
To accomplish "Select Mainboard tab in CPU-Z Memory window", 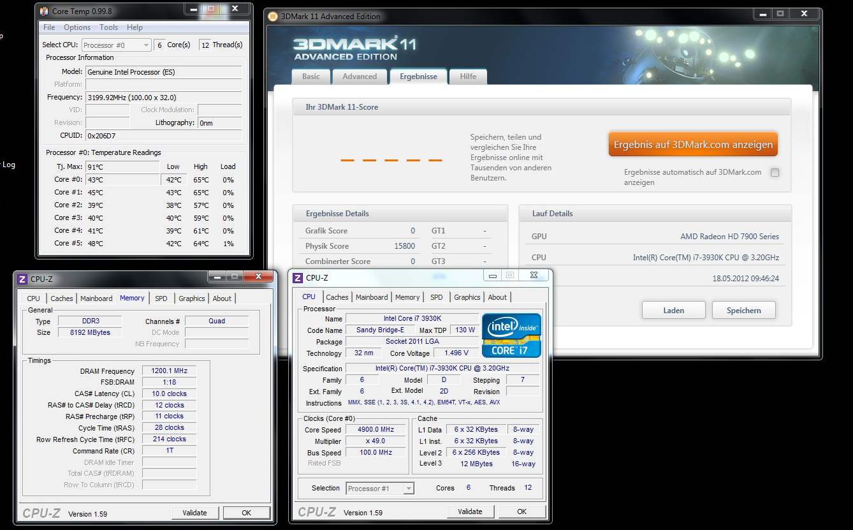I will (x=96, y=298).
